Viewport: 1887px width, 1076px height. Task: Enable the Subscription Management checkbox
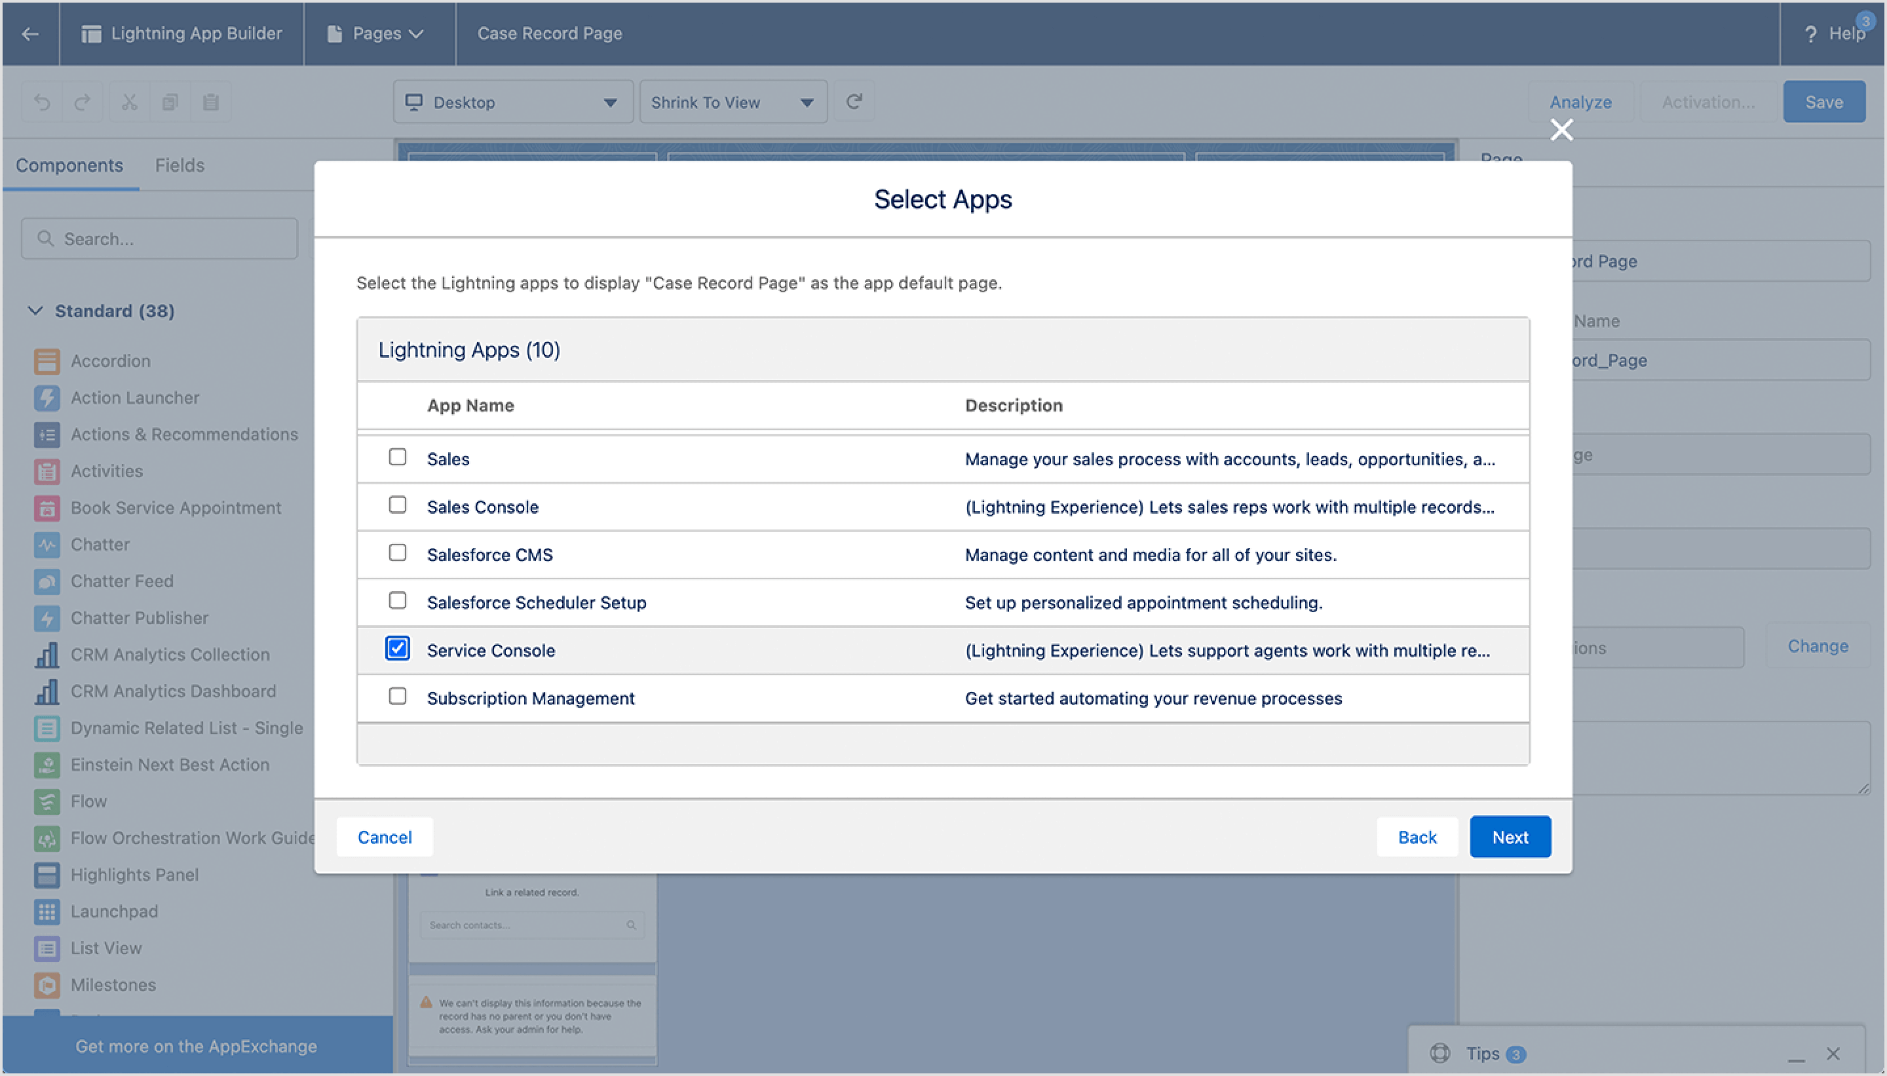(x=398, y=695)
